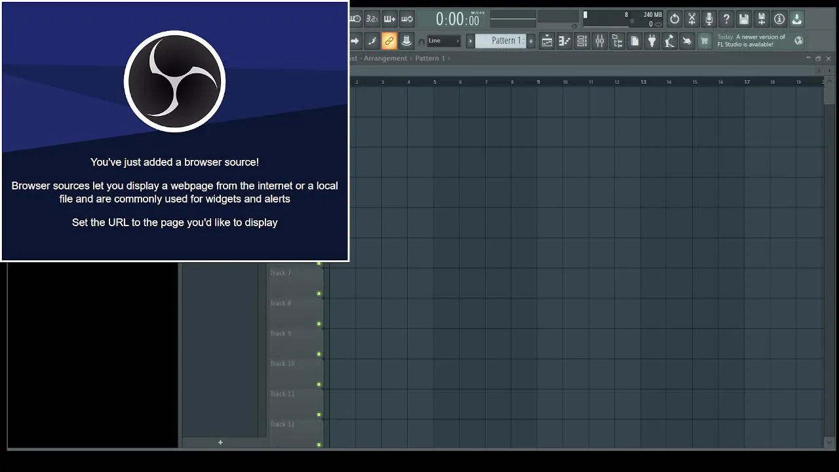
Task: Select the Track 7 header label
Action: pos(281,273)
